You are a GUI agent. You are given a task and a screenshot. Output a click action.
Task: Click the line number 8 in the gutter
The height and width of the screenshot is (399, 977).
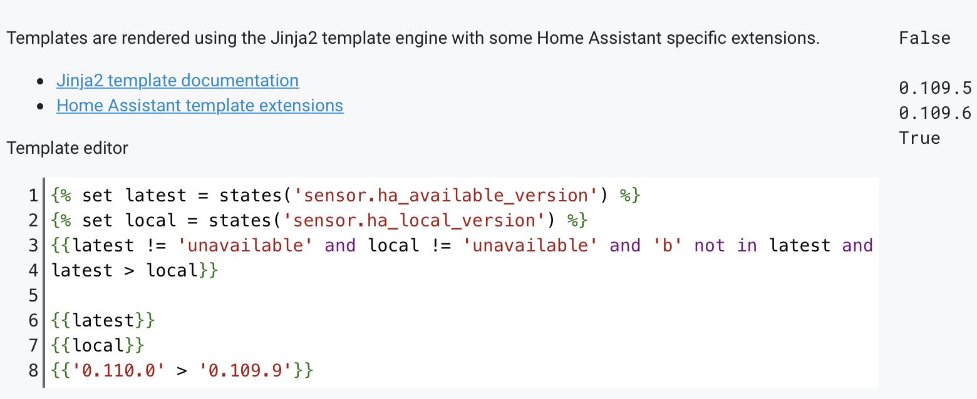[32, 370]
